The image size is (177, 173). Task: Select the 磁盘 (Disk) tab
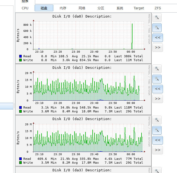coord(44,8)
